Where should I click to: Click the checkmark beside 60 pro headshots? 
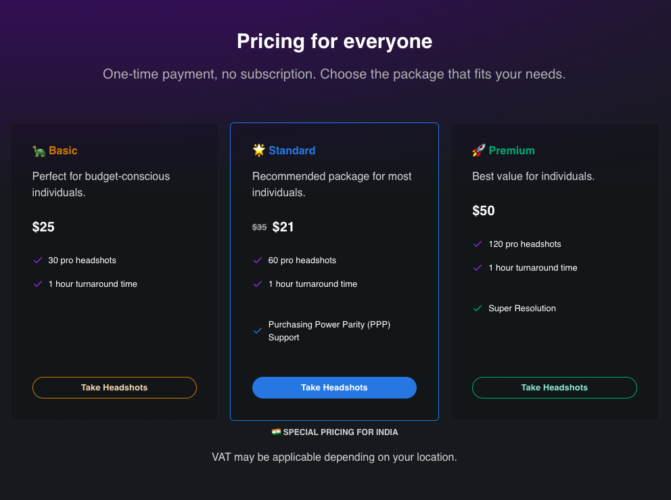(257, 260)
